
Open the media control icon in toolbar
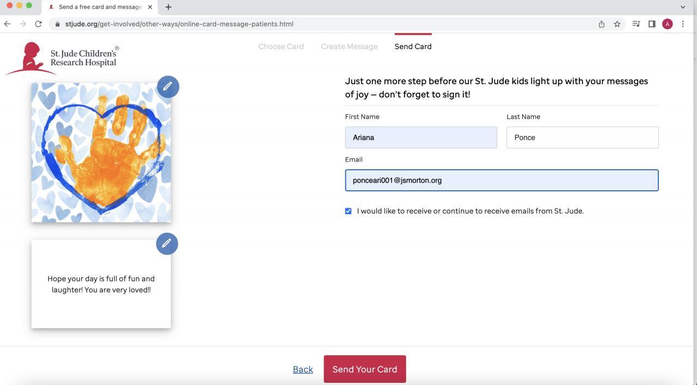pyautogui.click(x=636, y=24)
